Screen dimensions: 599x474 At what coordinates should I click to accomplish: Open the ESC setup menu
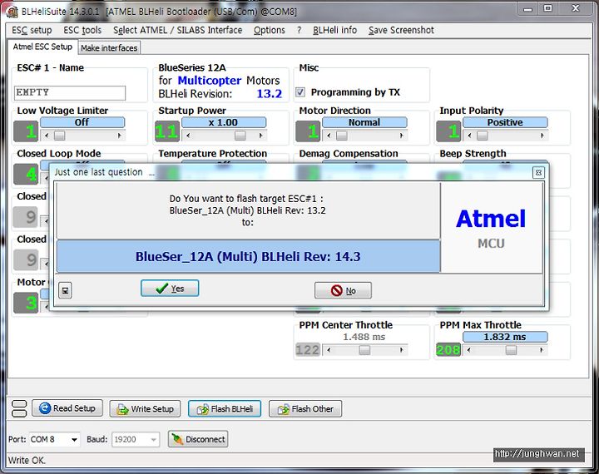coord(32,30)
